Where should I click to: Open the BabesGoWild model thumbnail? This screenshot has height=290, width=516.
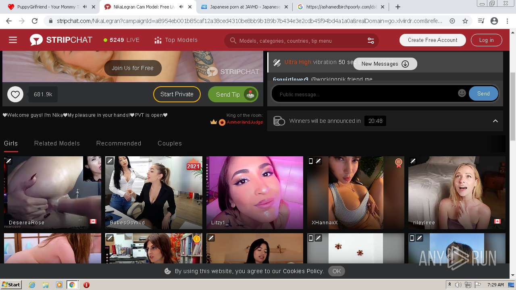pyautogui.click(x=154, y=193)
